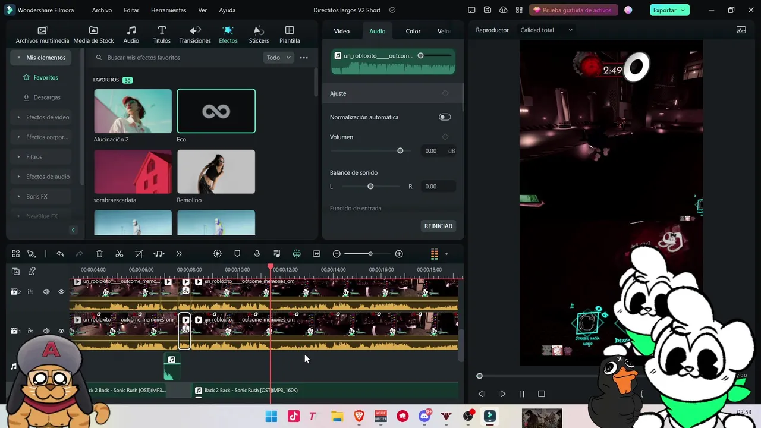Image resolution: width=761 pixels, height=428 pixels.
Task: Split clip with the scissors icon
Action: point(120,254)
